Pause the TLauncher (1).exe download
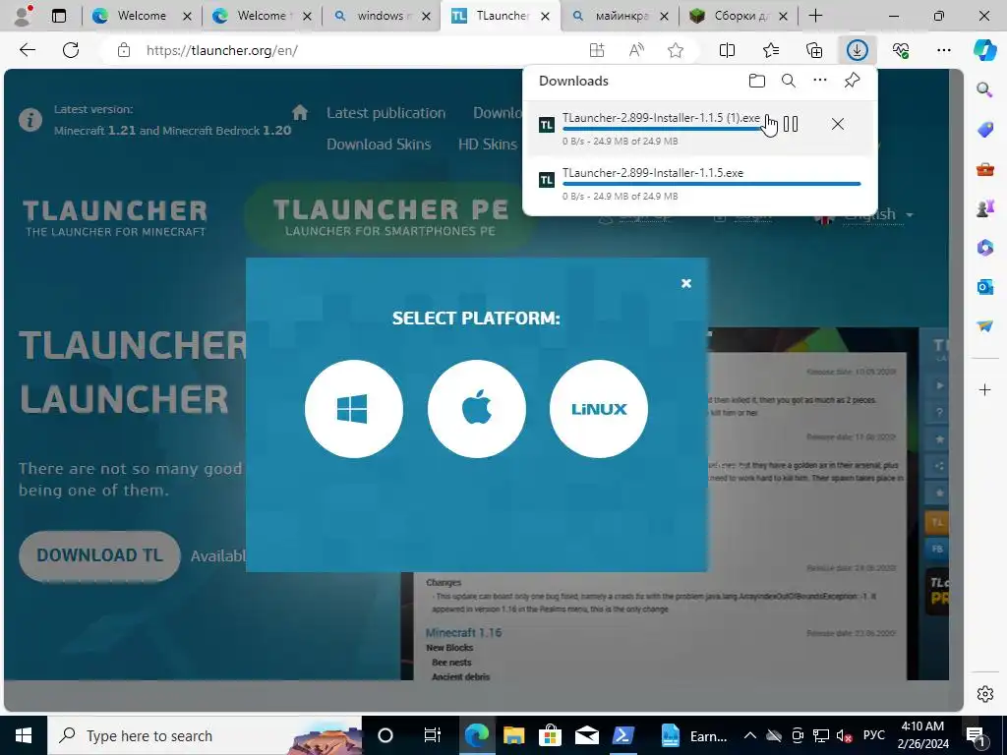Image resolution: width=1007 pixels, height=755 pixels. pos(791,124)
